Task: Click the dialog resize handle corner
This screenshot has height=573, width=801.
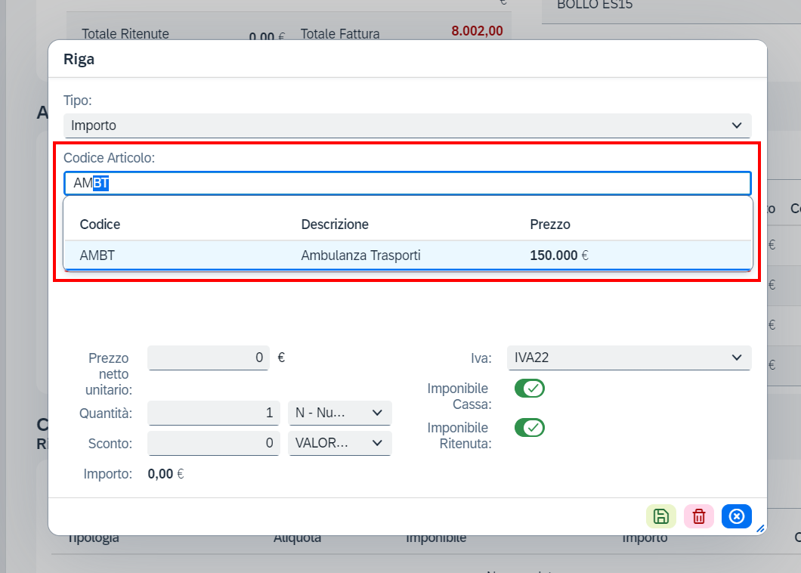Action: (x=761, y=529)
